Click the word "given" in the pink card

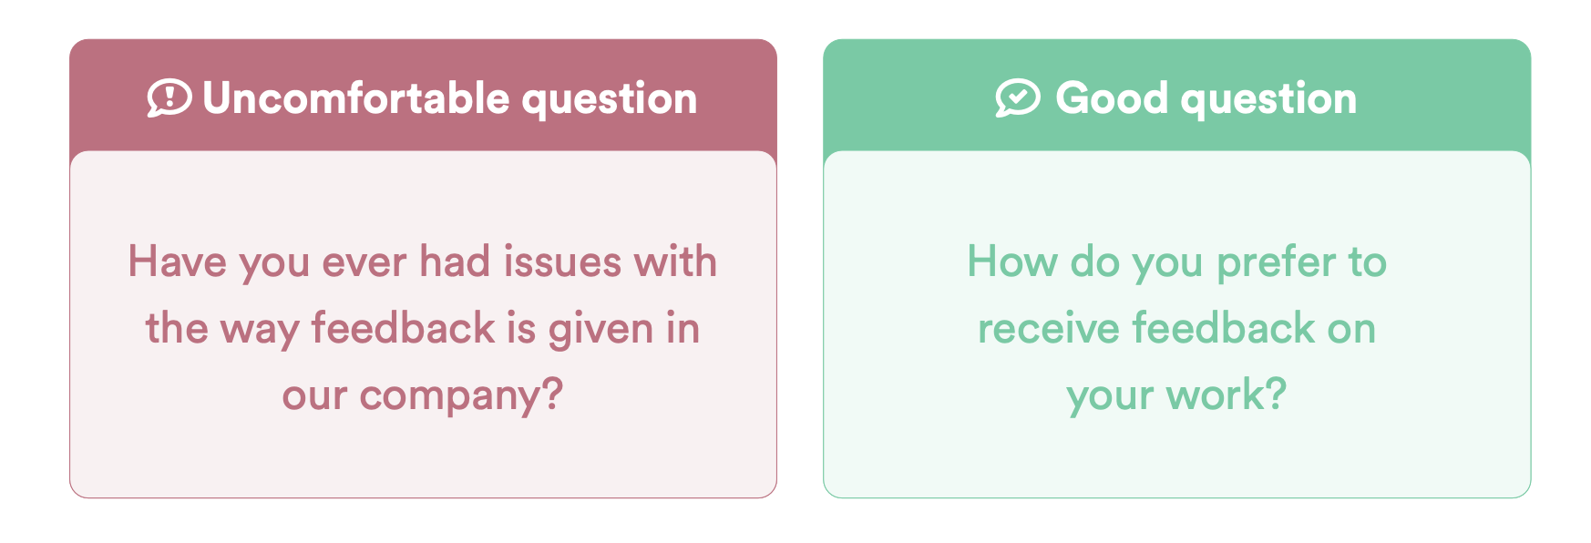tap(601, 330)
